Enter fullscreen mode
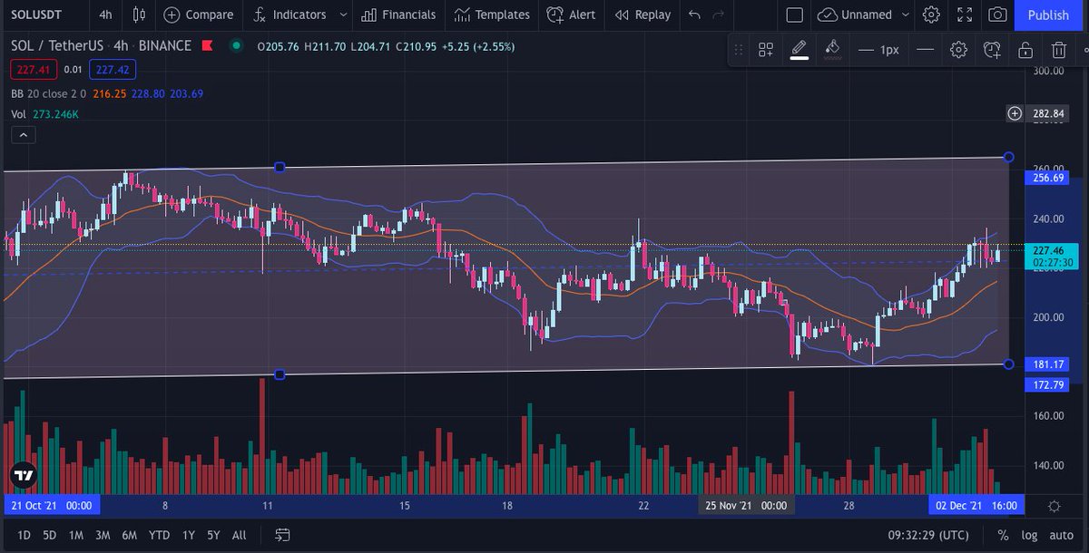Image resolution: width=1089 pixels, height=553 pixels. tap(965, 15)
